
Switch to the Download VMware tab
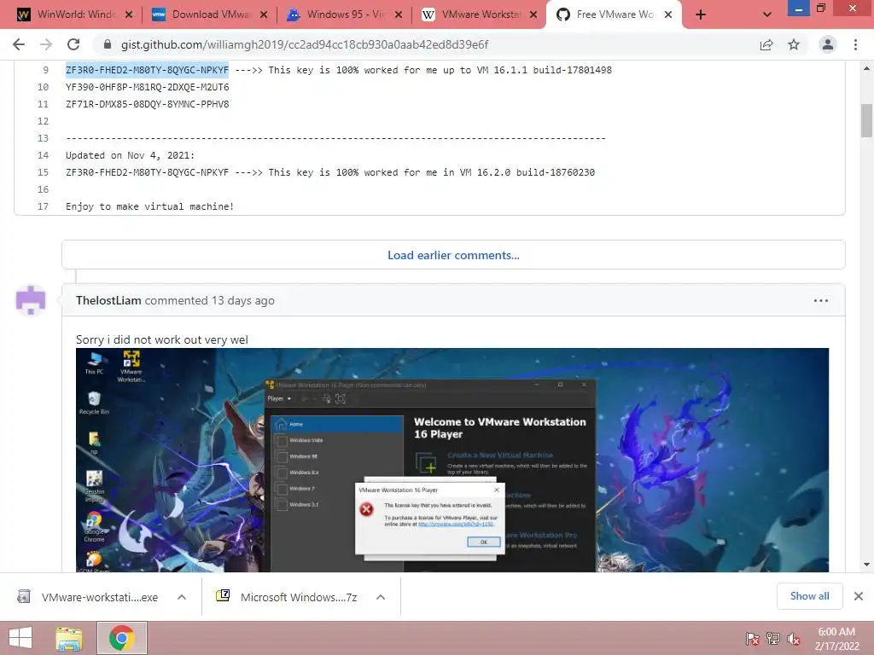pos(210,14)
